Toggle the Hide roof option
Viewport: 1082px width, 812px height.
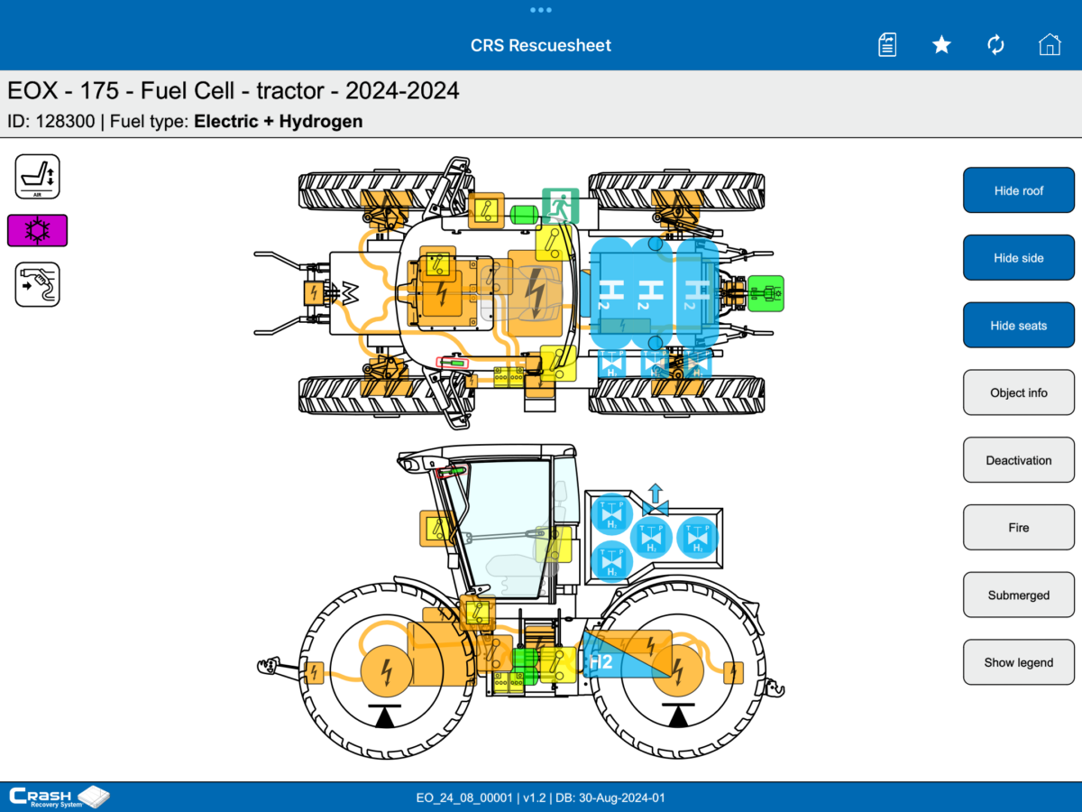[x=1019, y=190]
